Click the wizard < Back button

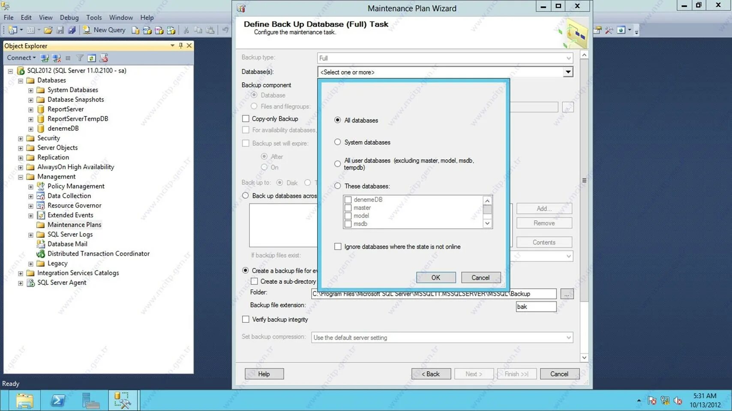click(x=431, y=374)
